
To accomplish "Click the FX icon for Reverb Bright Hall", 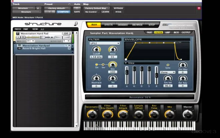I will pyautogui.click(x=19, y=49).
